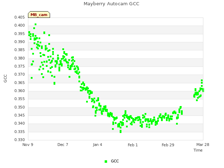Click the 0.395 y-axis value
Screen dimensions: 224x168
pyautogui.click(x=20, y=34)
